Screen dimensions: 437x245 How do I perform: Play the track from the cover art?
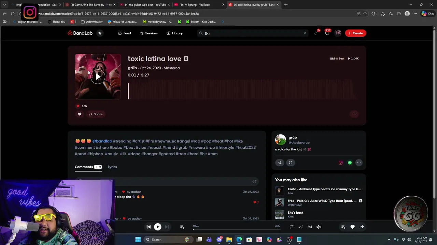point(98,77)
